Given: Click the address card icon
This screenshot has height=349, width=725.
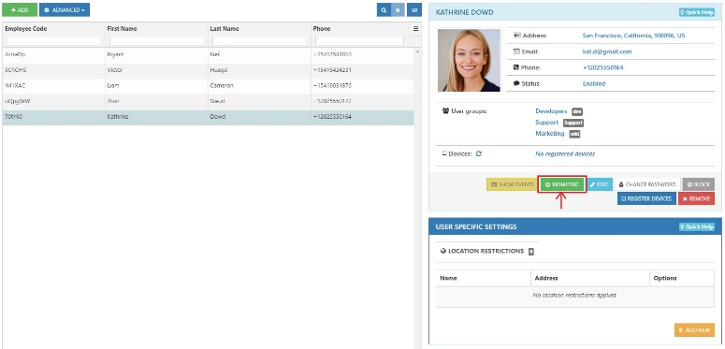Looking at the screenshot, I should (517, 36).
